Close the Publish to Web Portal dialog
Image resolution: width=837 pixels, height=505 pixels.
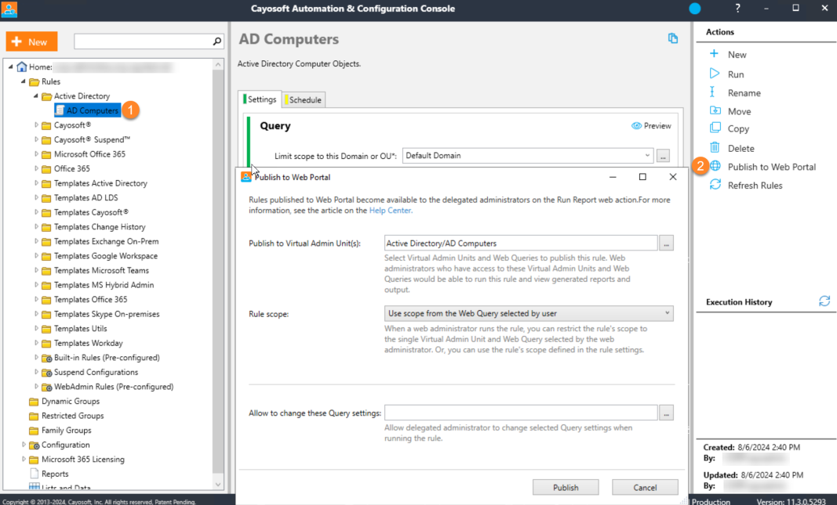pos(672,177)
